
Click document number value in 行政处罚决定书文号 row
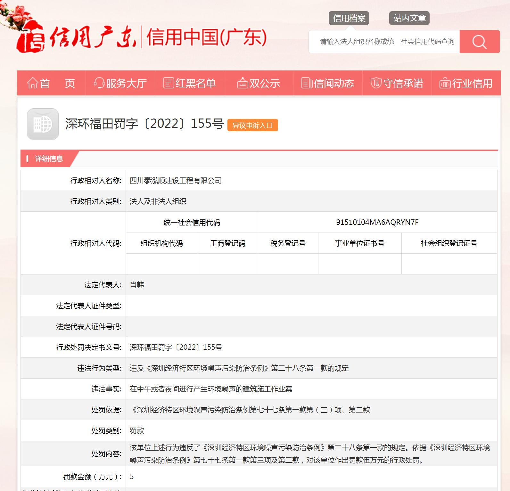tap(176, 348)
